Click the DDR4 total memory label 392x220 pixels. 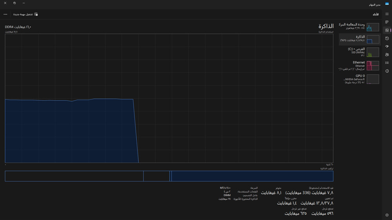coord(18,27)
